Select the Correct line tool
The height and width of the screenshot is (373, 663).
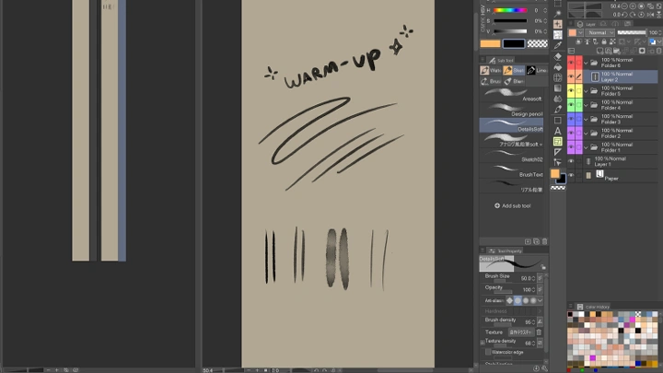pos(558,162)
